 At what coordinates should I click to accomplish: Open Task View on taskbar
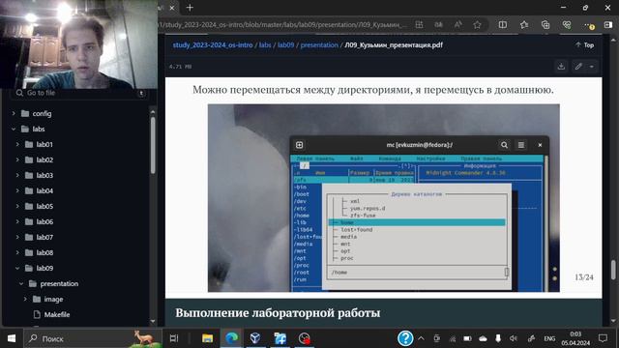pos(174,338)
